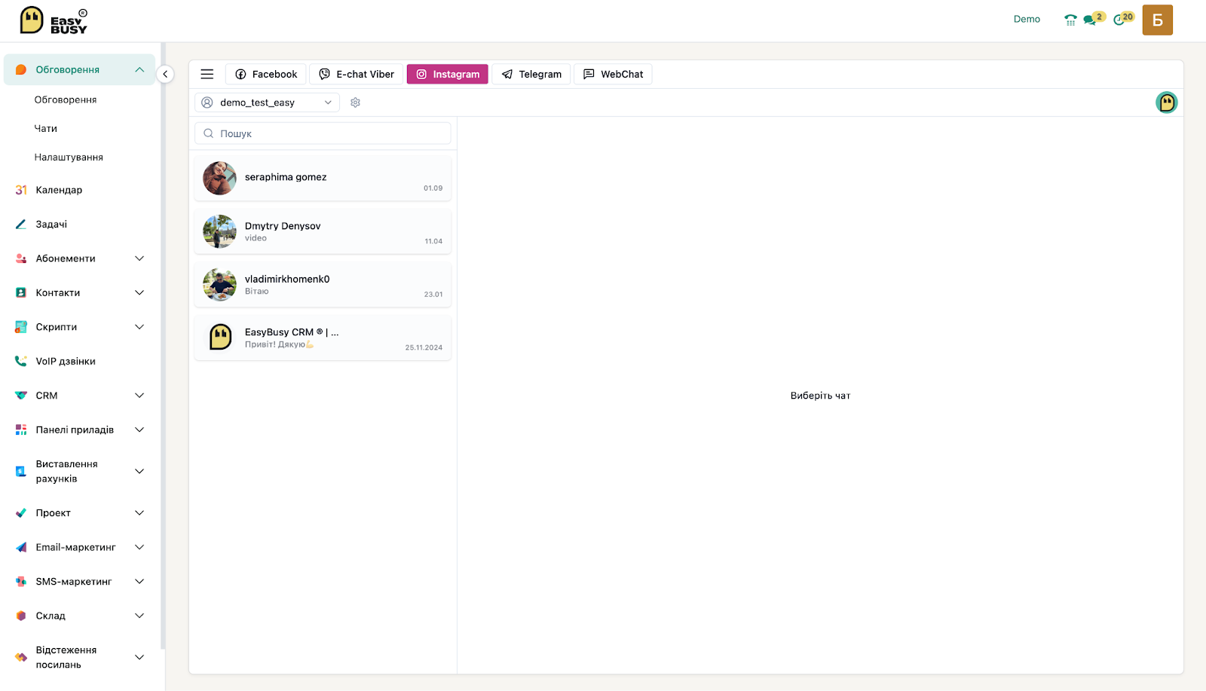Image resolution: width=1206 pixels, height=691 pixels.
Task: Collapse the sidebar with arrow button
Action: point(165,74)
